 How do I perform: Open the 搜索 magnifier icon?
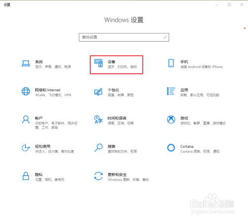click(98, 148)
